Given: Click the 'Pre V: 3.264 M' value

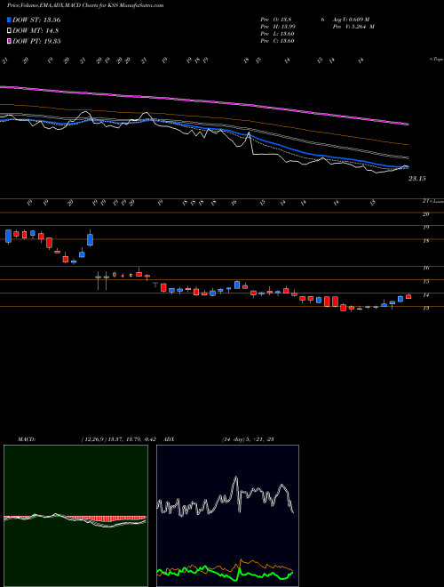Looking at the screenshot, I should pos(354,27).
